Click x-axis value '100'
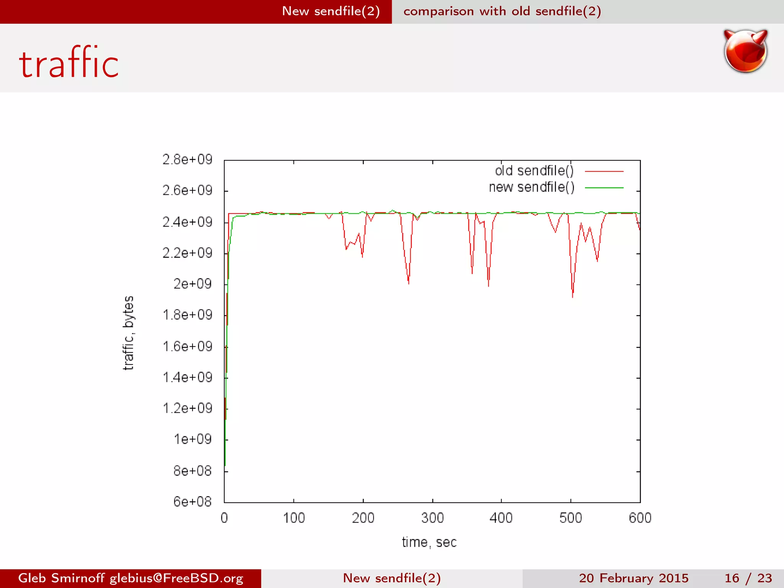Viewport: 784px width, 588px height. coord(294,518)
